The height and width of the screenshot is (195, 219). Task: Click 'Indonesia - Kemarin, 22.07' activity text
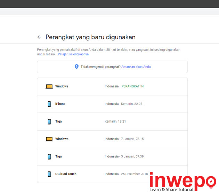123,104
